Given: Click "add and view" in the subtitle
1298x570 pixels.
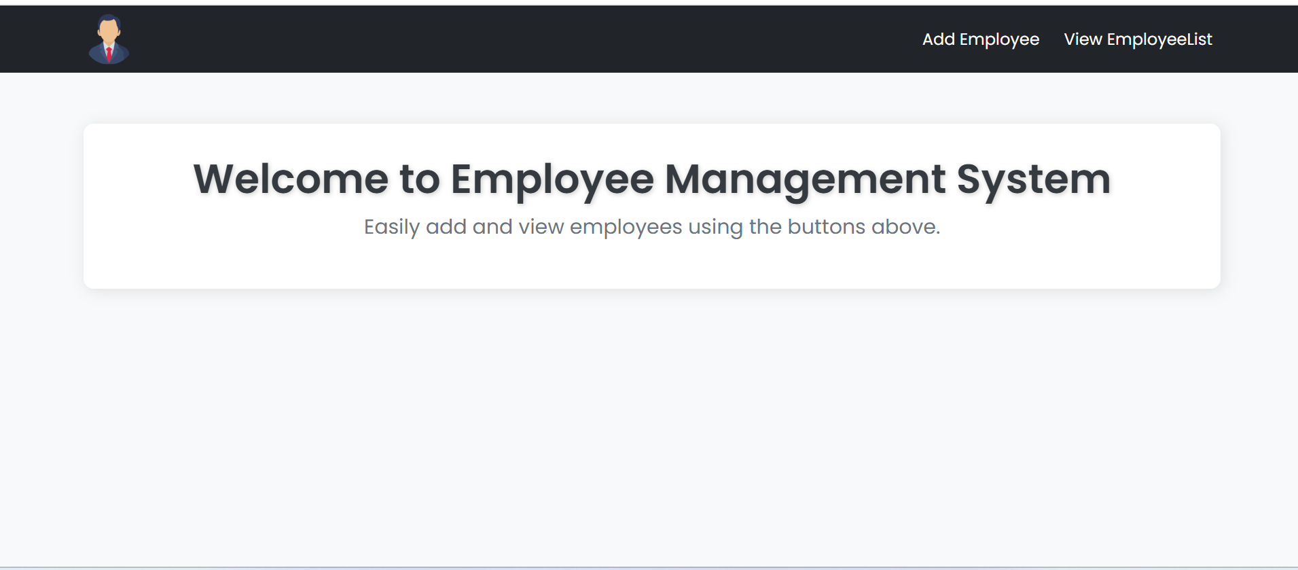Looking at the screenshot, I should [x=494, y=227].
